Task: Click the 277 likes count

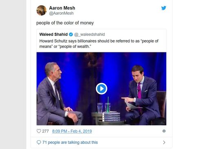Action: [x=45, y=131]
